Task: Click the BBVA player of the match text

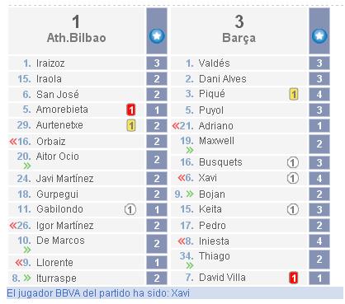Action: tap(98, 293)
